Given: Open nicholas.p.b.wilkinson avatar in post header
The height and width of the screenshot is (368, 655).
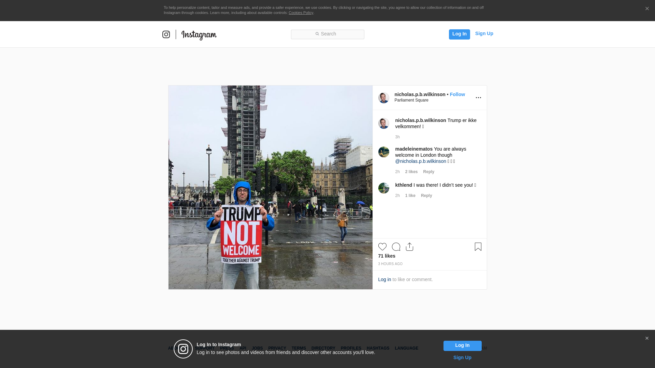Looking at the screenshot, I should point(383,98).
